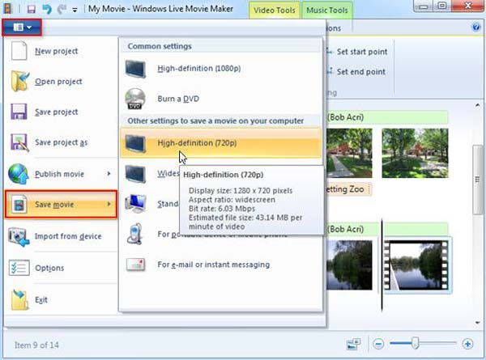Select High-definition (1080p) save setting
This screenshot has height=360, width=486.
tap(220, 69)
